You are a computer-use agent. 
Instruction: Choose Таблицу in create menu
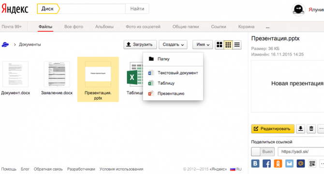coord(173,83)
